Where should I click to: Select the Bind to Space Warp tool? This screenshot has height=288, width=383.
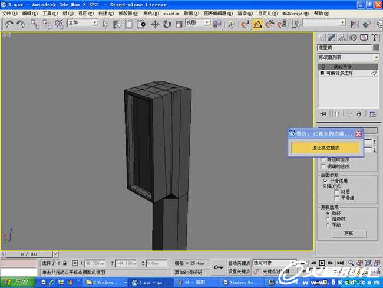point(59,24)
